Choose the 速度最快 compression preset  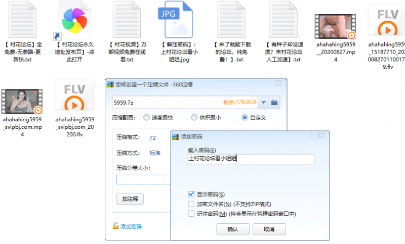[x=147, y=118]
